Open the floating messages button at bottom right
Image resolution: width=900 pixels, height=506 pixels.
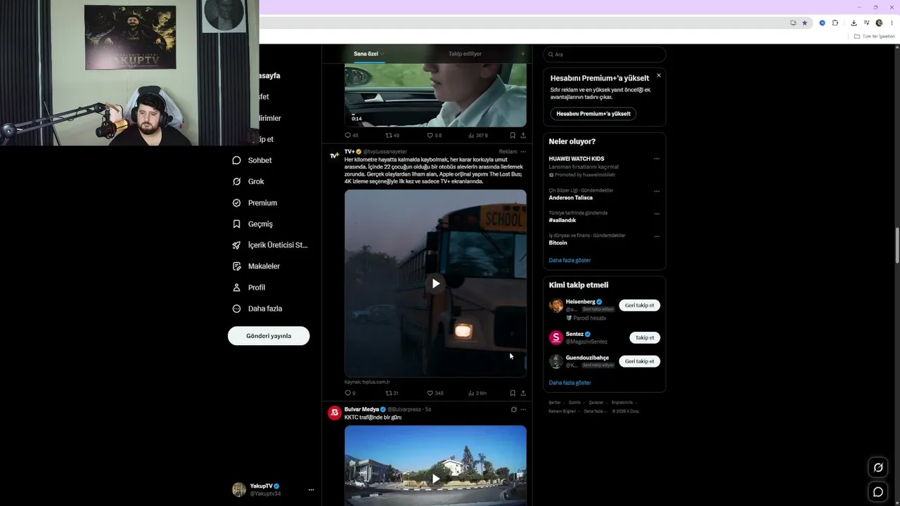point(878,492)
